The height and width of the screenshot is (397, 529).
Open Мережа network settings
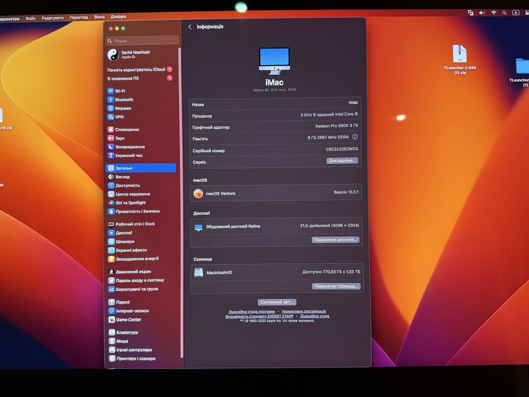click(120, 108)
